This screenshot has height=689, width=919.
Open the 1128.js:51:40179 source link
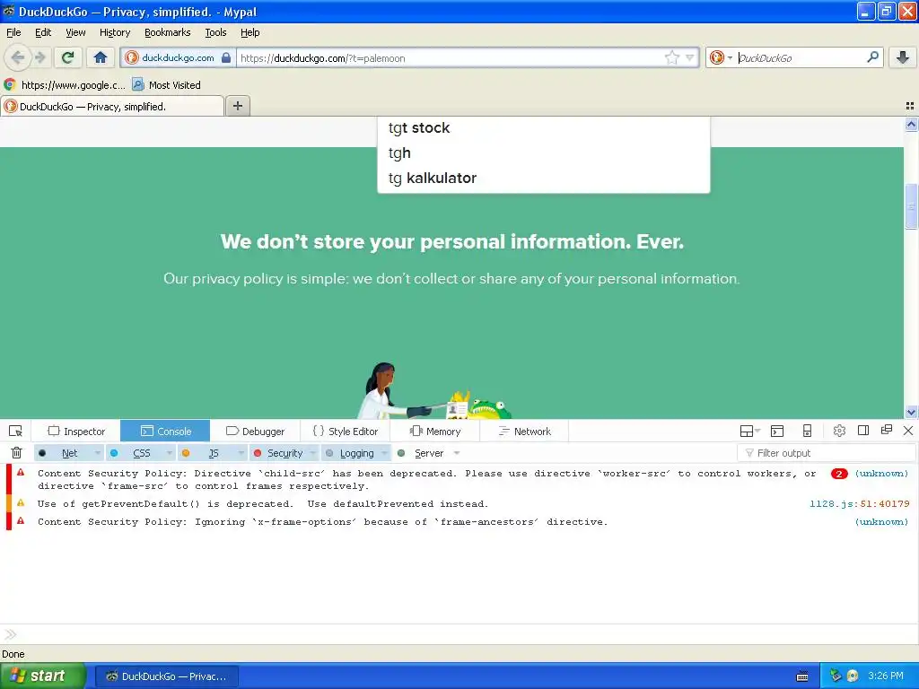click(x=859, y=504)
